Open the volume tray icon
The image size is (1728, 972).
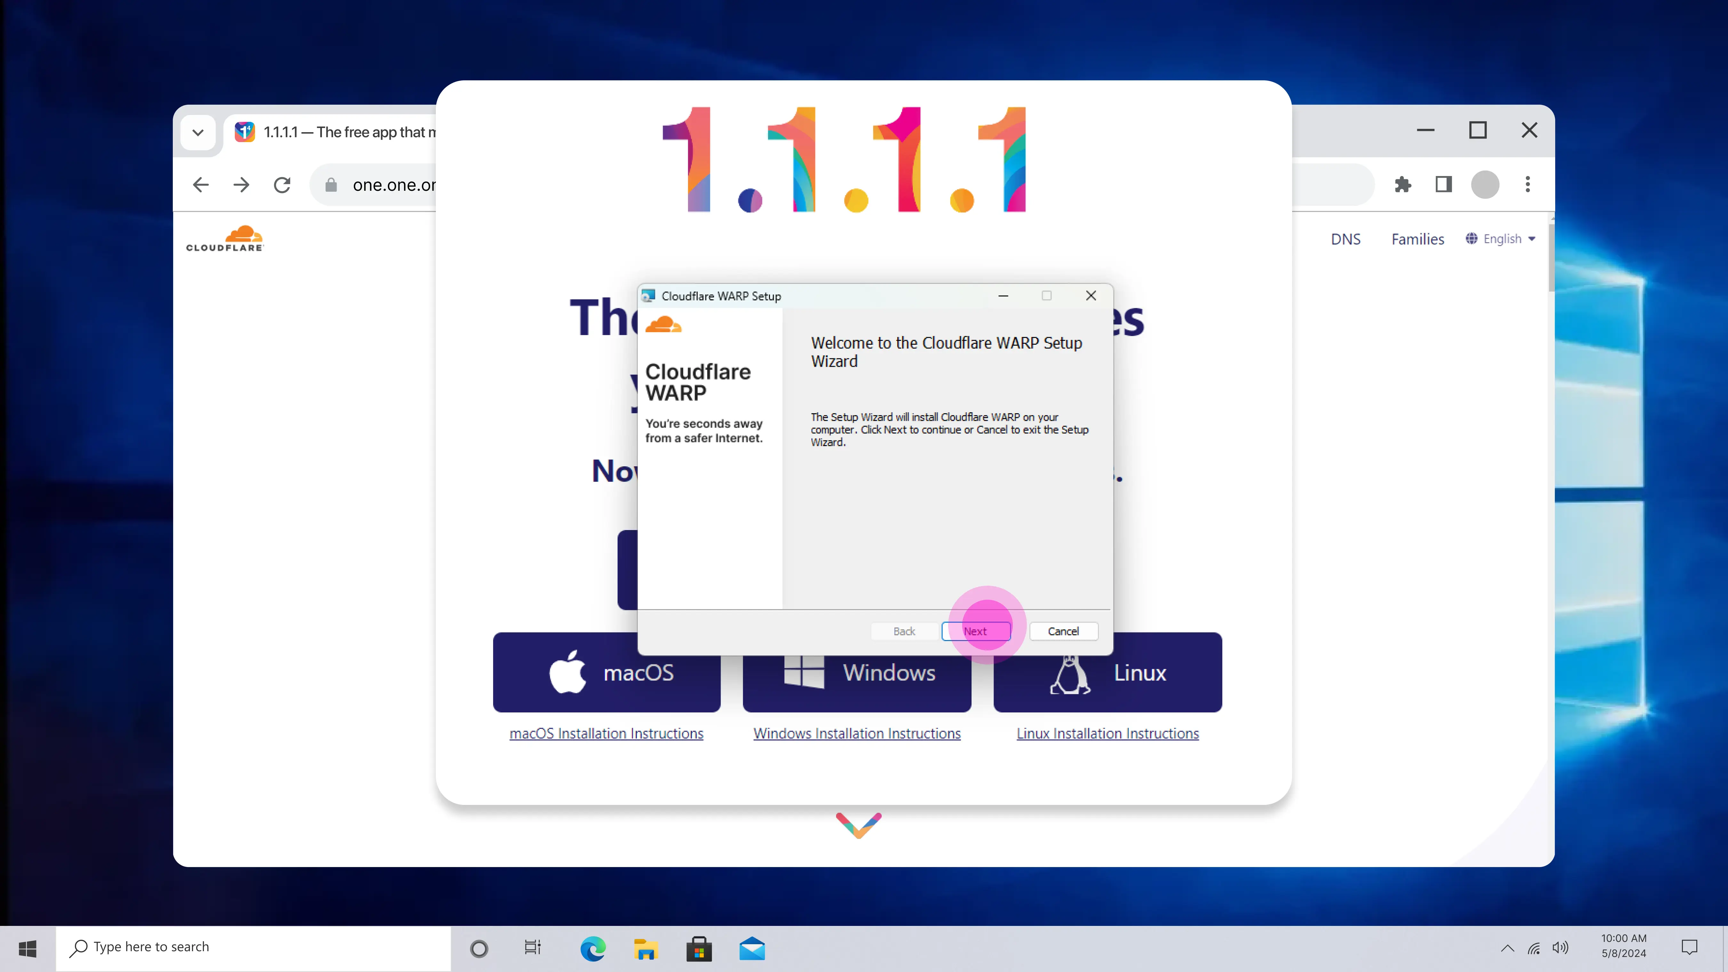[x=1560, y=947]
